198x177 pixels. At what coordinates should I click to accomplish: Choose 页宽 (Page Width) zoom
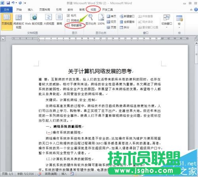coord(111,27)
